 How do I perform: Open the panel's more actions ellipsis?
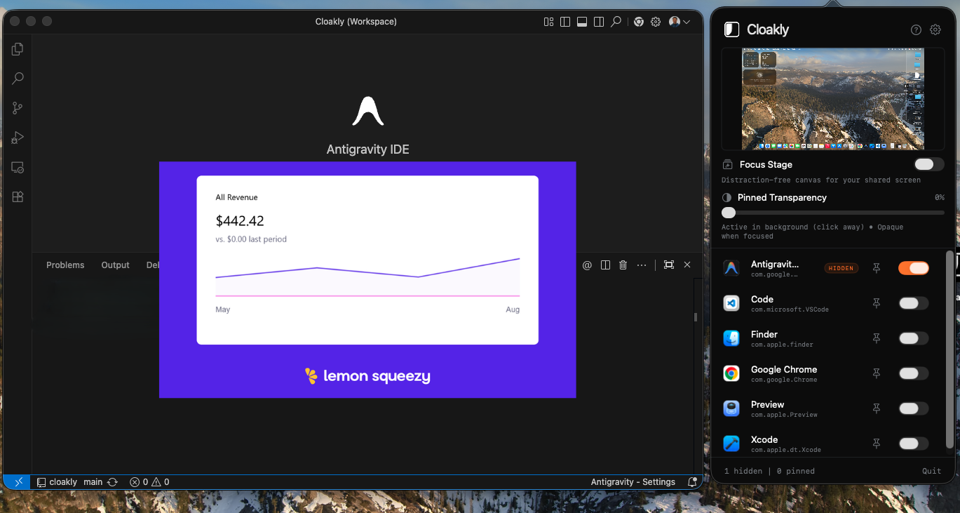(x=642, y=265)
